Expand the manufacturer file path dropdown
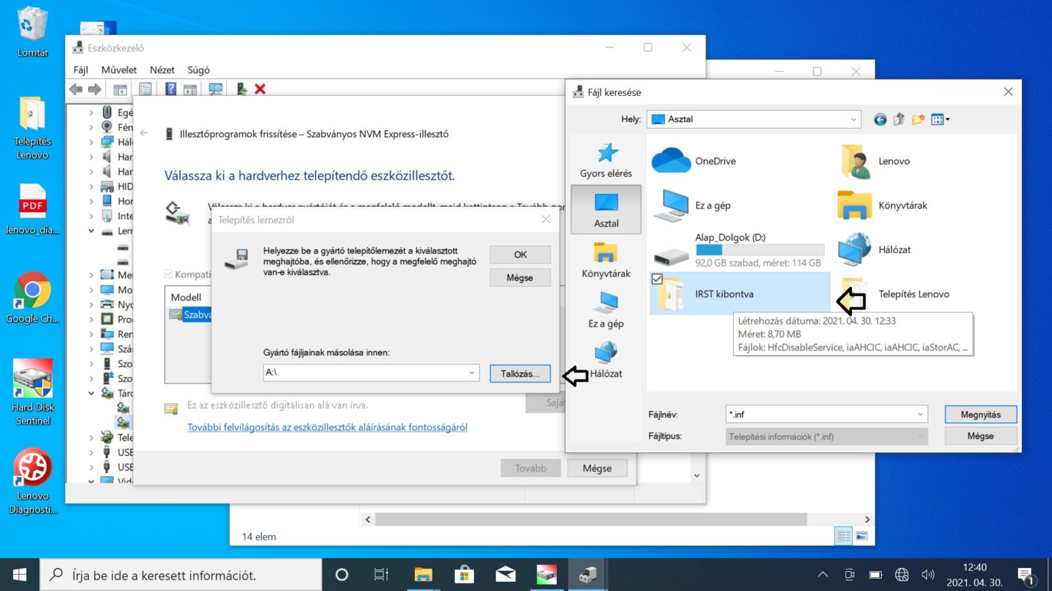The height and width of the screenshot is (591, 1052). pos(471,373)
